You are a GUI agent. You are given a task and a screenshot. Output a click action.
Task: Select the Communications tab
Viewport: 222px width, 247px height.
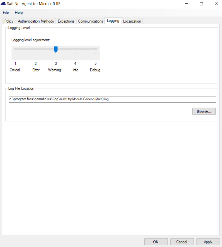coord(91,21)
